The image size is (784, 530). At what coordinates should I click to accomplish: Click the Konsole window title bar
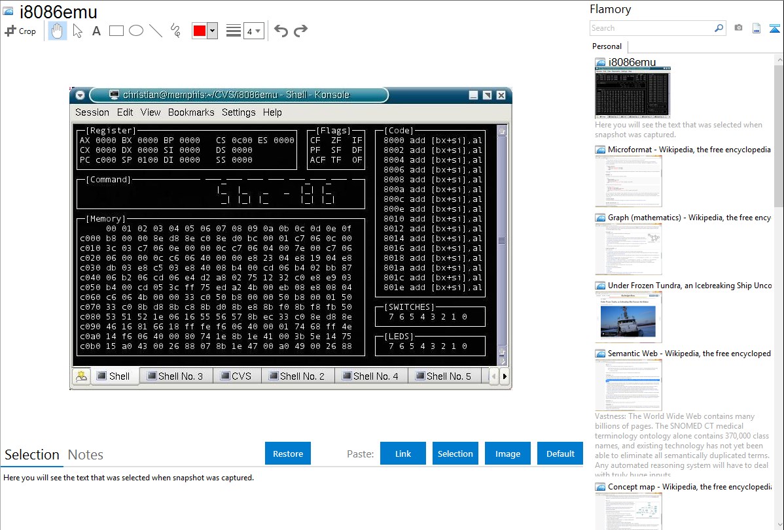[x=239, y=95]
